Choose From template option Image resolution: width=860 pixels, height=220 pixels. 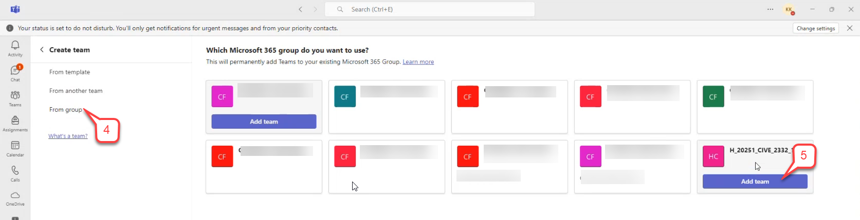(69, 72)
